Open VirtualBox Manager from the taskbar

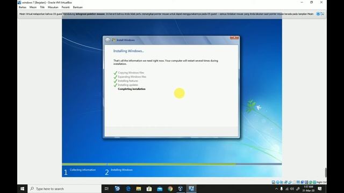(x=181, y=189)
